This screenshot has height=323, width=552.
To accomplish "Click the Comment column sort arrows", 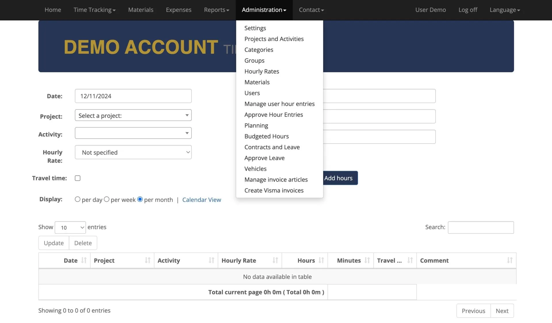I will (x=509, y=260).
